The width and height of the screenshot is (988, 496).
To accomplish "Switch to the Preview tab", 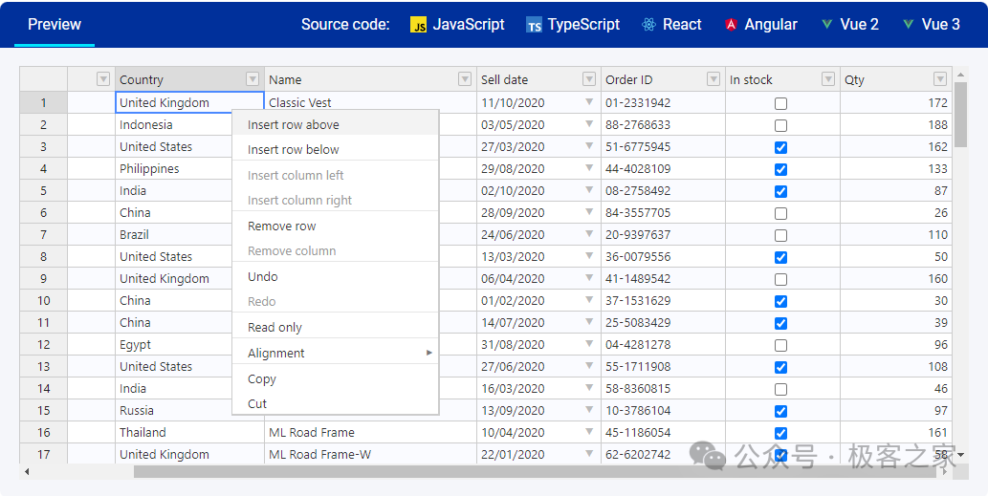I will (55, 24).
